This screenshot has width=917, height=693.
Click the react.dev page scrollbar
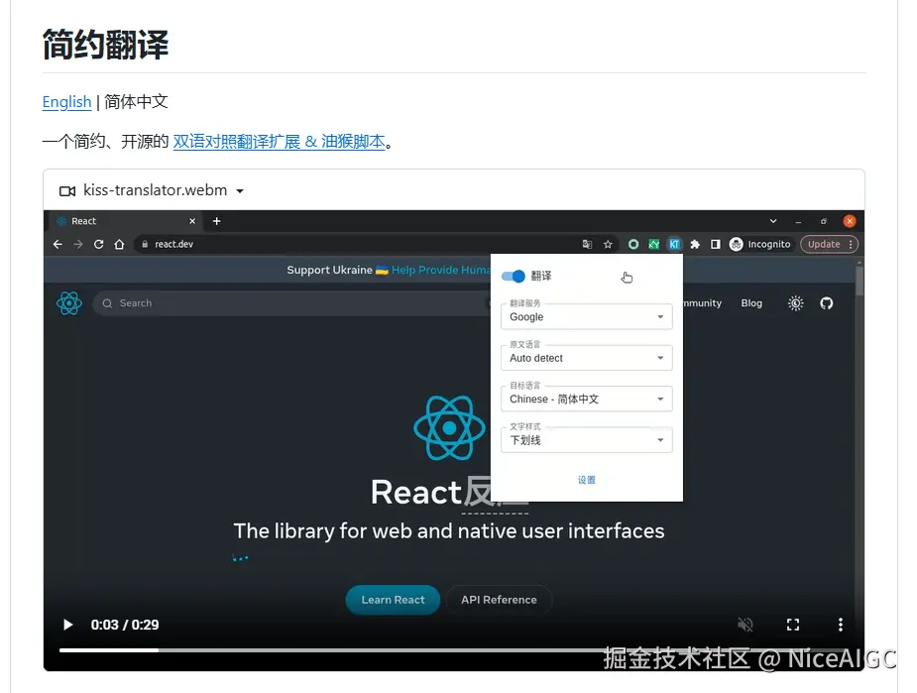pyautogui.click(x=860, y=281)
